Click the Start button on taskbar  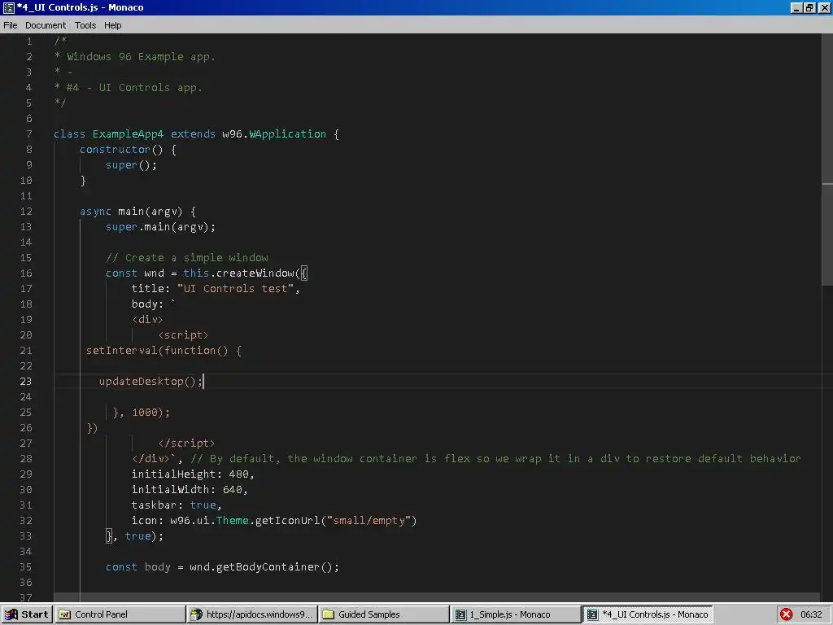[27, 614]
